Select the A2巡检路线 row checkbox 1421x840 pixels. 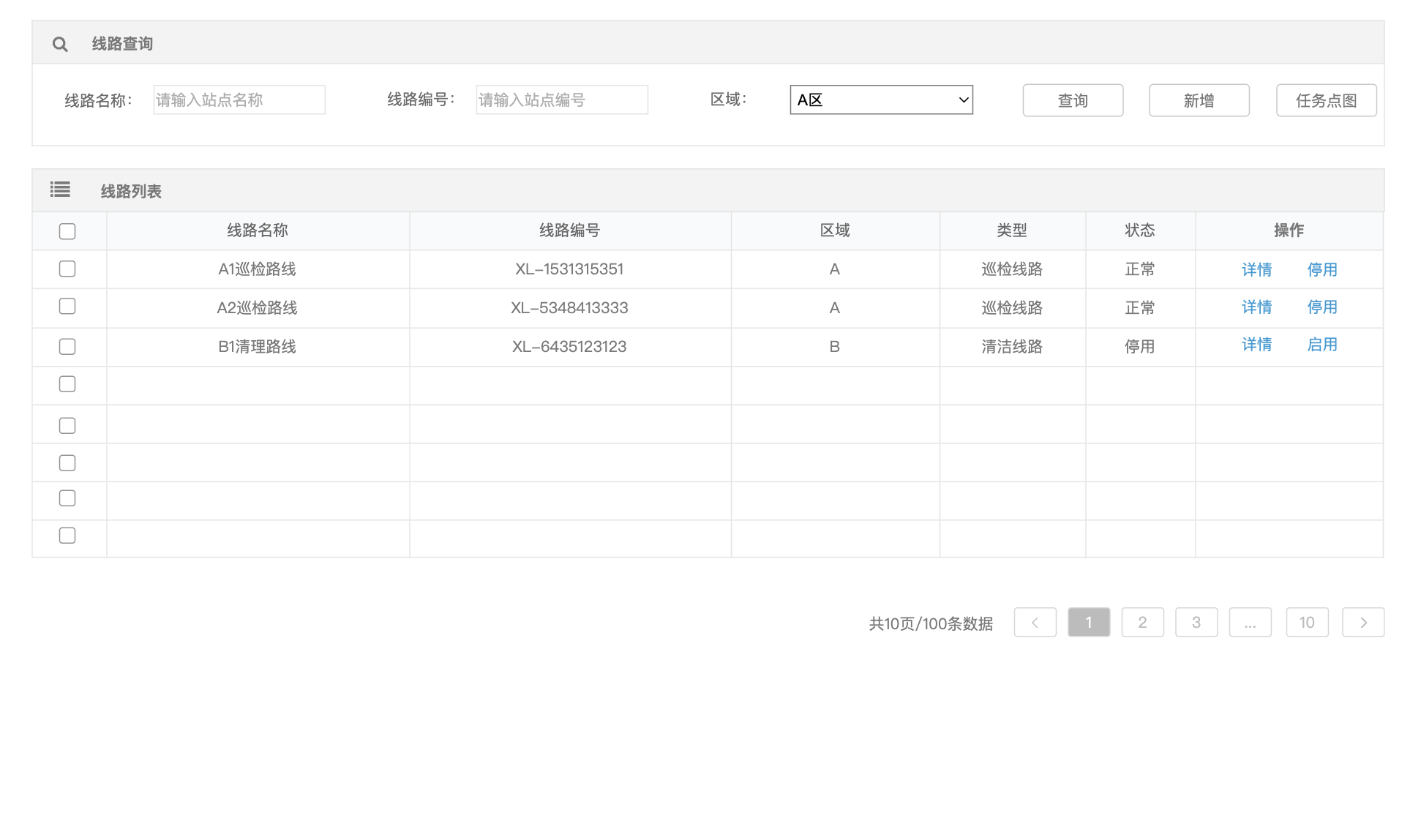point(67,306)
